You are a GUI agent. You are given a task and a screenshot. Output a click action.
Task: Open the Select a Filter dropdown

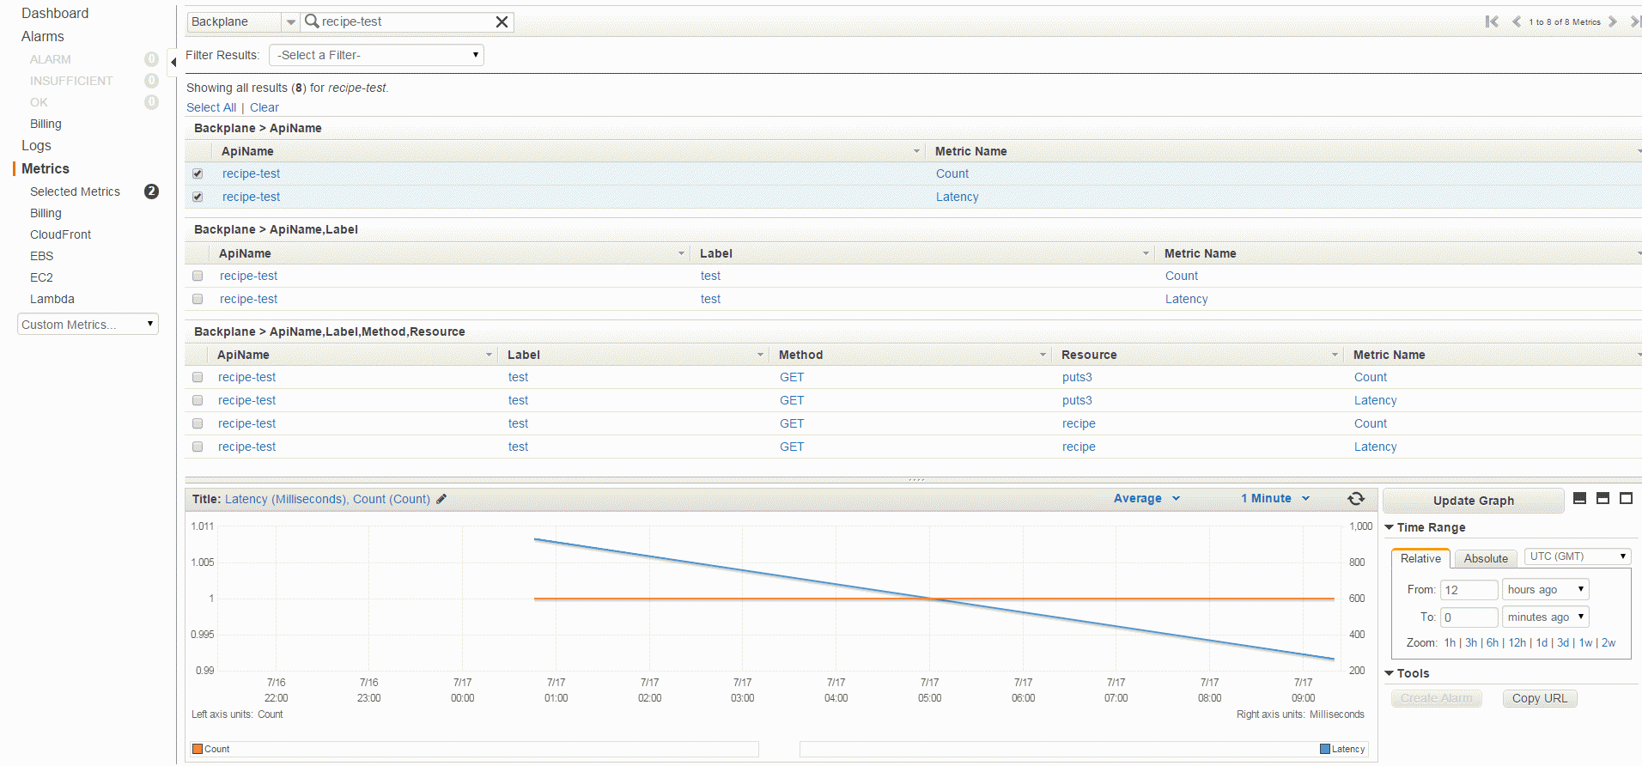tap(376, 55)
